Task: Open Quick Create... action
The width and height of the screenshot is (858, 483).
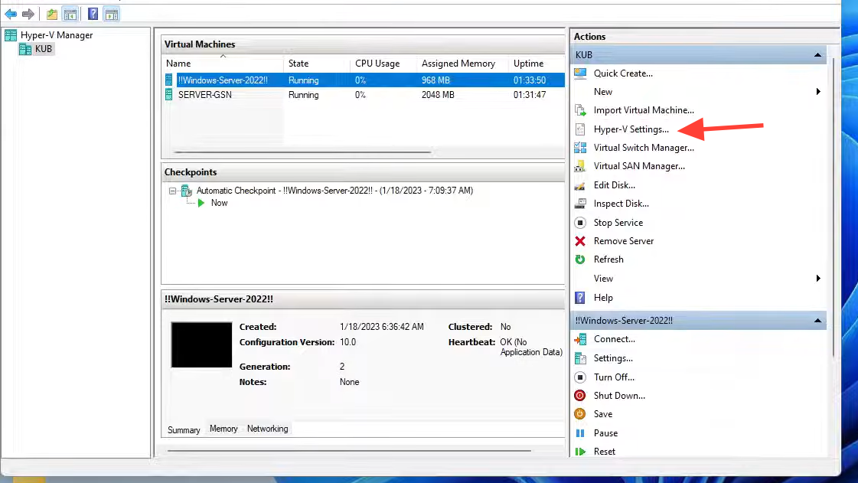Action: coord(623,73)
